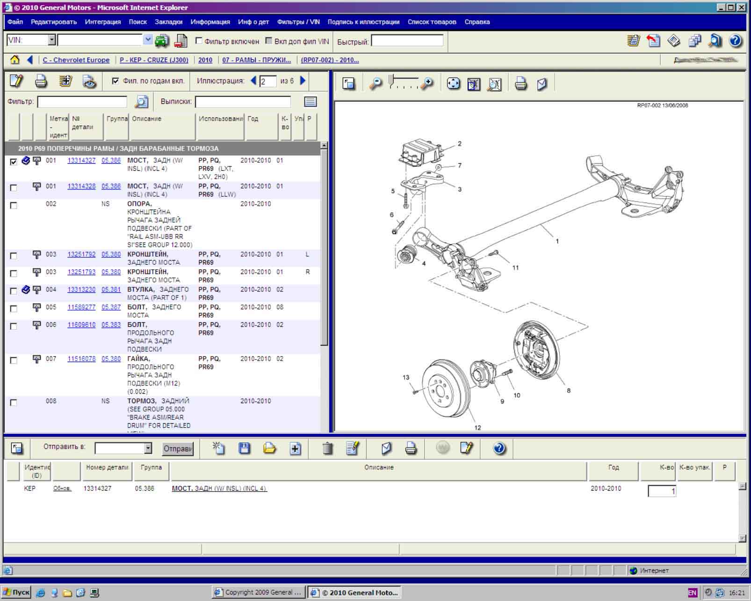Click the blue help question mark in top toolbar
Viewport: 751px width, 601px height.
pyautogui.click(x=735, y=41)
